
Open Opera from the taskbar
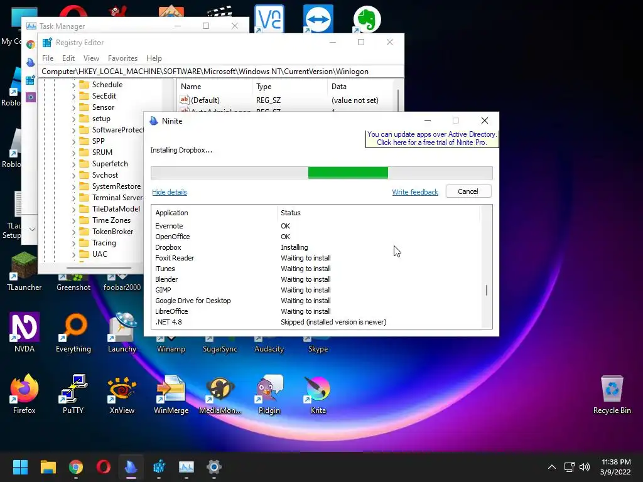[x=104, y=467]
